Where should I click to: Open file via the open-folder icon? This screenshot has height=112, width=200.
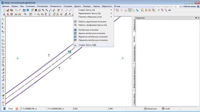8,10
